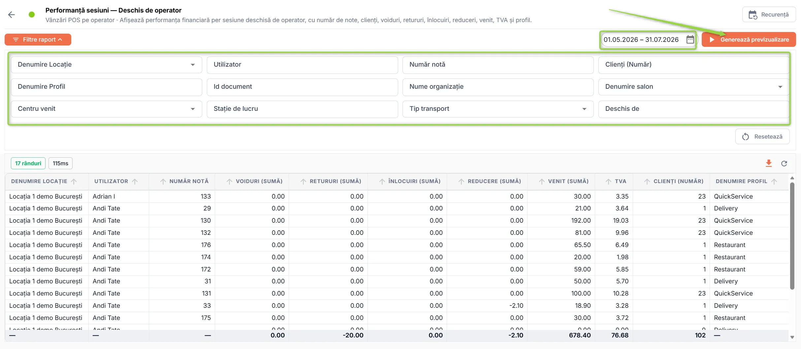Sort by Denumire Profil column arrow

coord(774,181)
